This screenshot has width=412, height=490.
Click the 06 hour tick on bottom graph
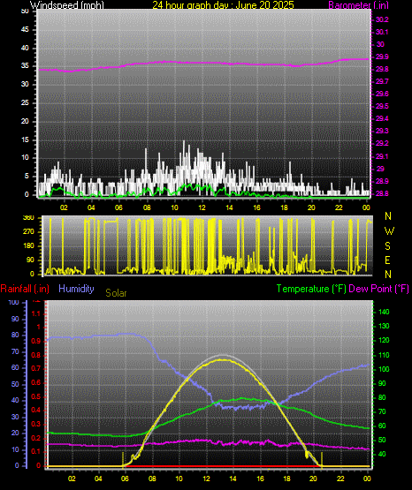(125, 479)
